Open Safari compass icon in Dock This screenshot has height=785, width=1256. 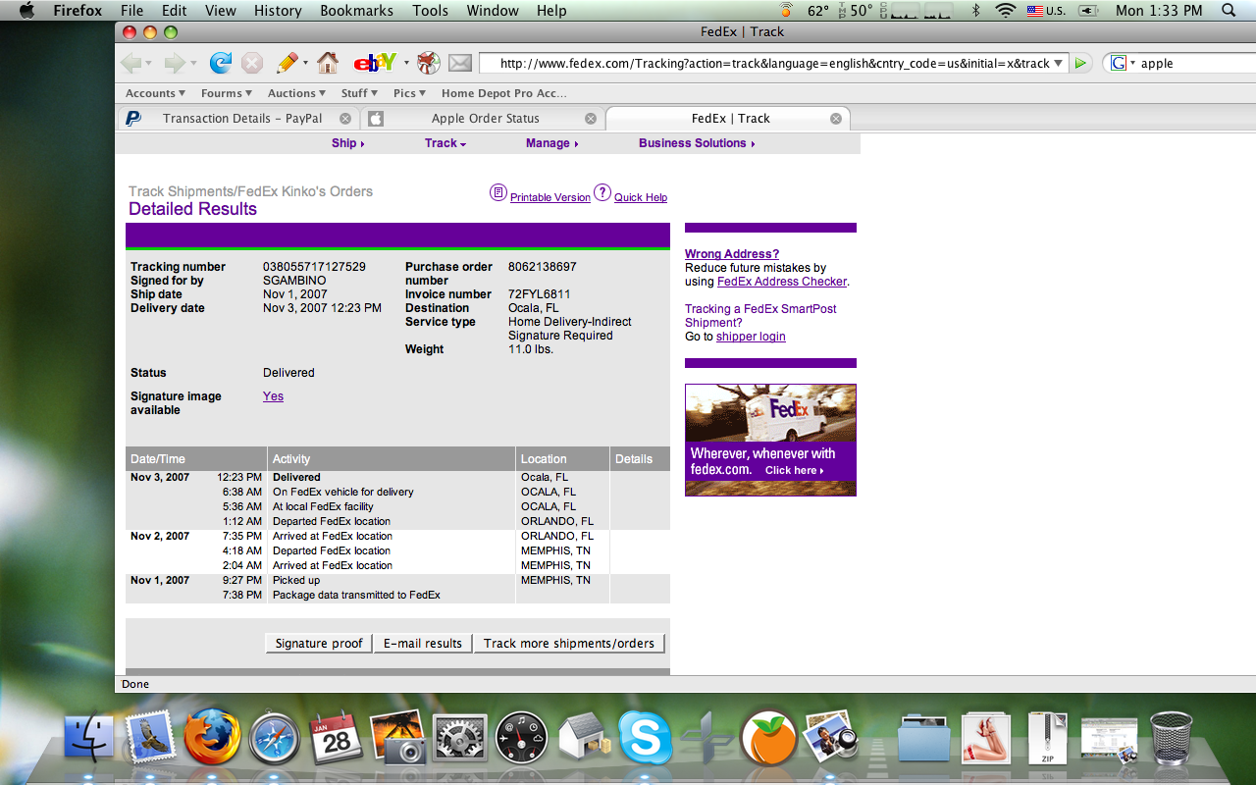pos(274,738)
